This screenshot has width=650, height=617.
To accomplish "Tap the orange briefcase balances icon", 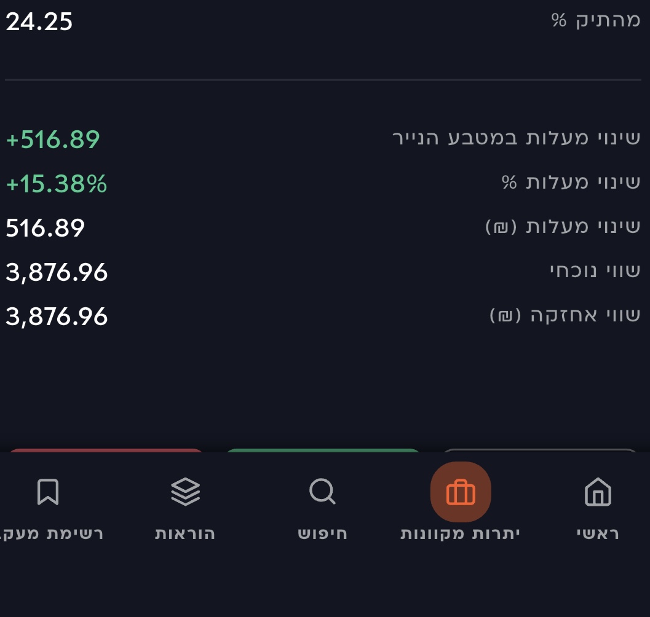I will pyautogui.click(x=462, y=492).
